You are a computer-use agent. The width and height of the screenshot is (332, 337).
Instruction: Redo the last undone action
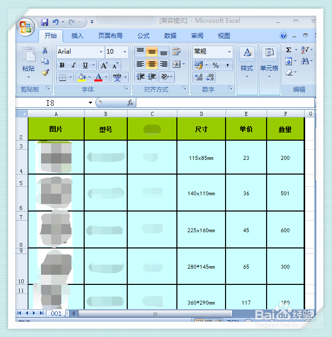(72, 22)
